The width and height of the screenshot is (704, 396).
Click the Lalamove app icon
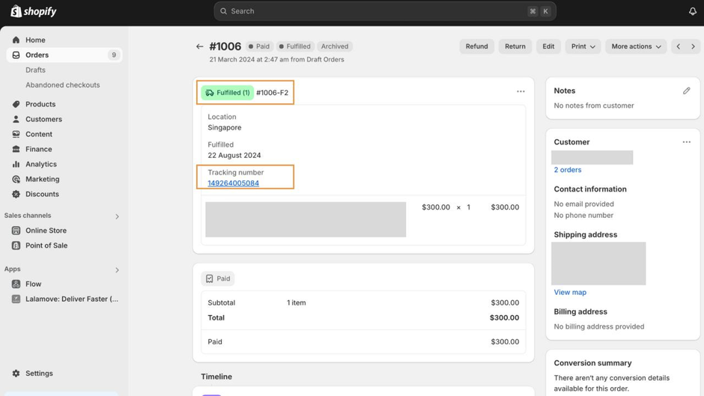click(16, 299)
